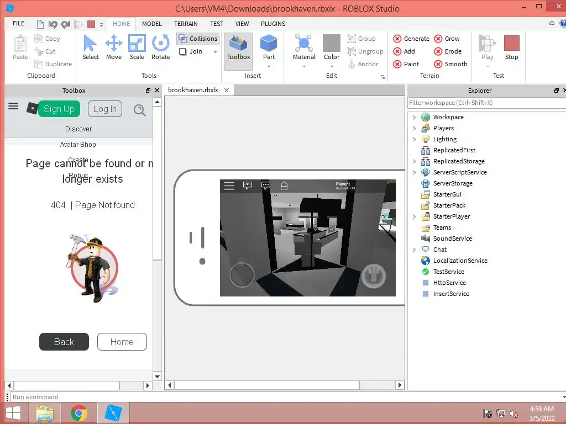Screen dimensions: 566x424
Task: Click the Redo arrow in quick access bar
Action: click(66, 24)
